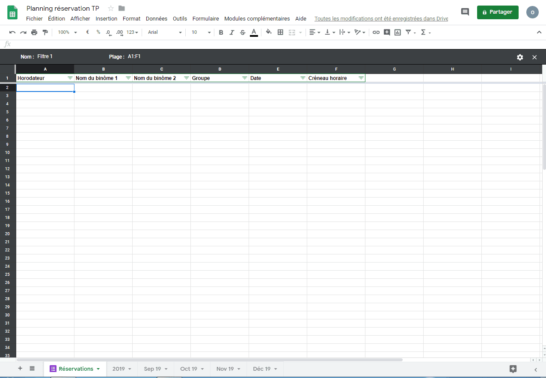
Task: Click the print icon in toolbar
Action: [34, 32]
